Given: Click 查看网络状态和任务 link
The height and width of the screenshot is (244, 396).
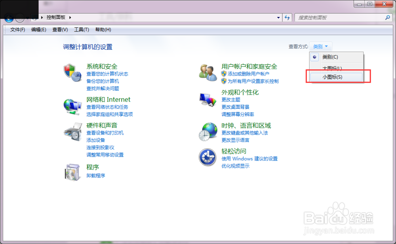Looking at the screenshot, I should click(107, 107).
